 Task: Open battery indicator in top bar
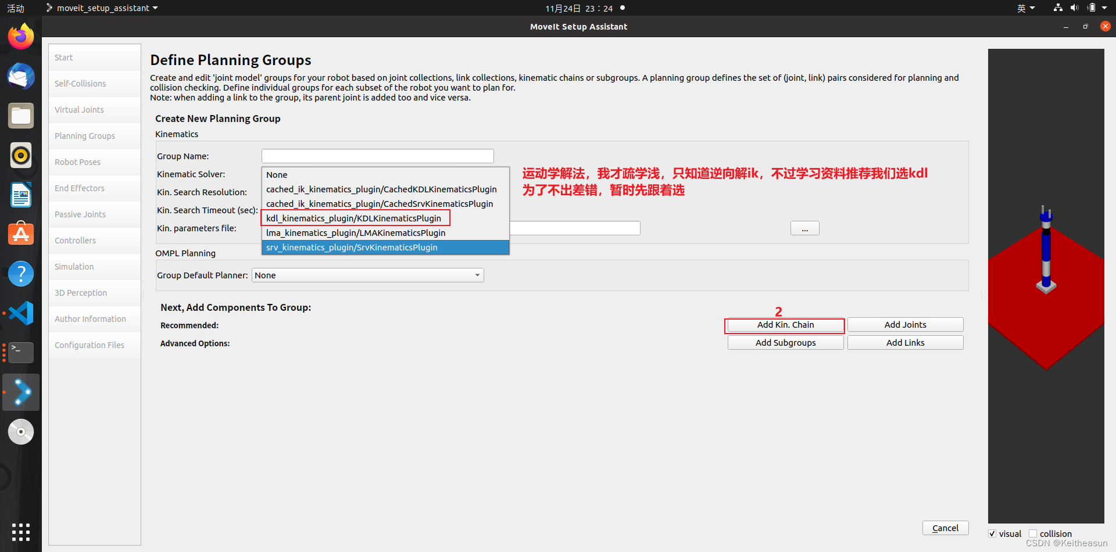coord(1092,8)
